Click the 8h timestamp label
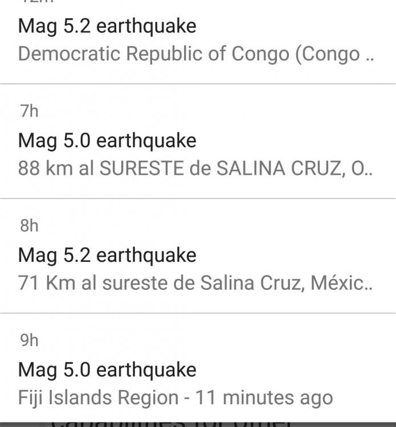 29,225
